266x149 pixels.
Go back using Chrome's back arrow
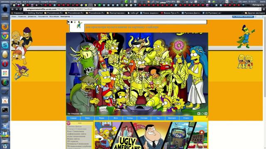[13, 9]
